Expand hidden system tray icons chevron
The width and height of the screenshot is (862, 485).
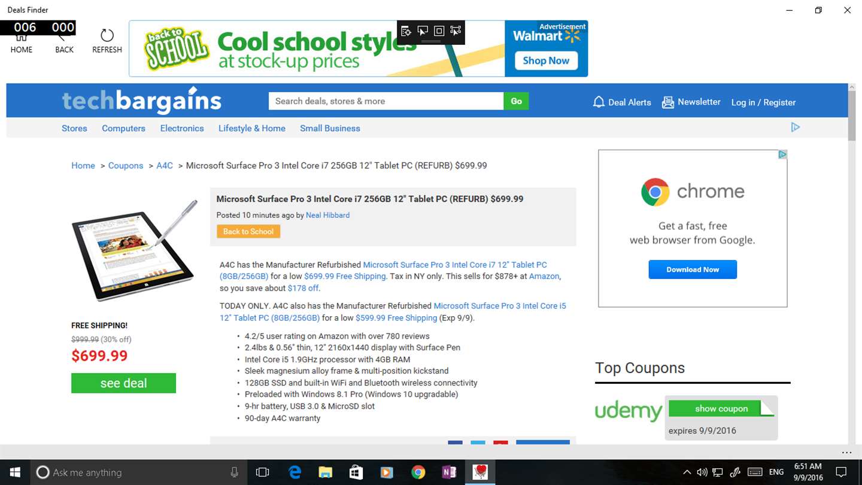[x=687, y=472]
